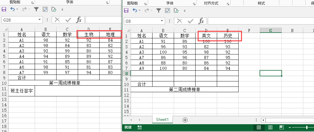Save the right workbook with G8 selected
Viewport: 314px width, 132px height.
[126, 10]
